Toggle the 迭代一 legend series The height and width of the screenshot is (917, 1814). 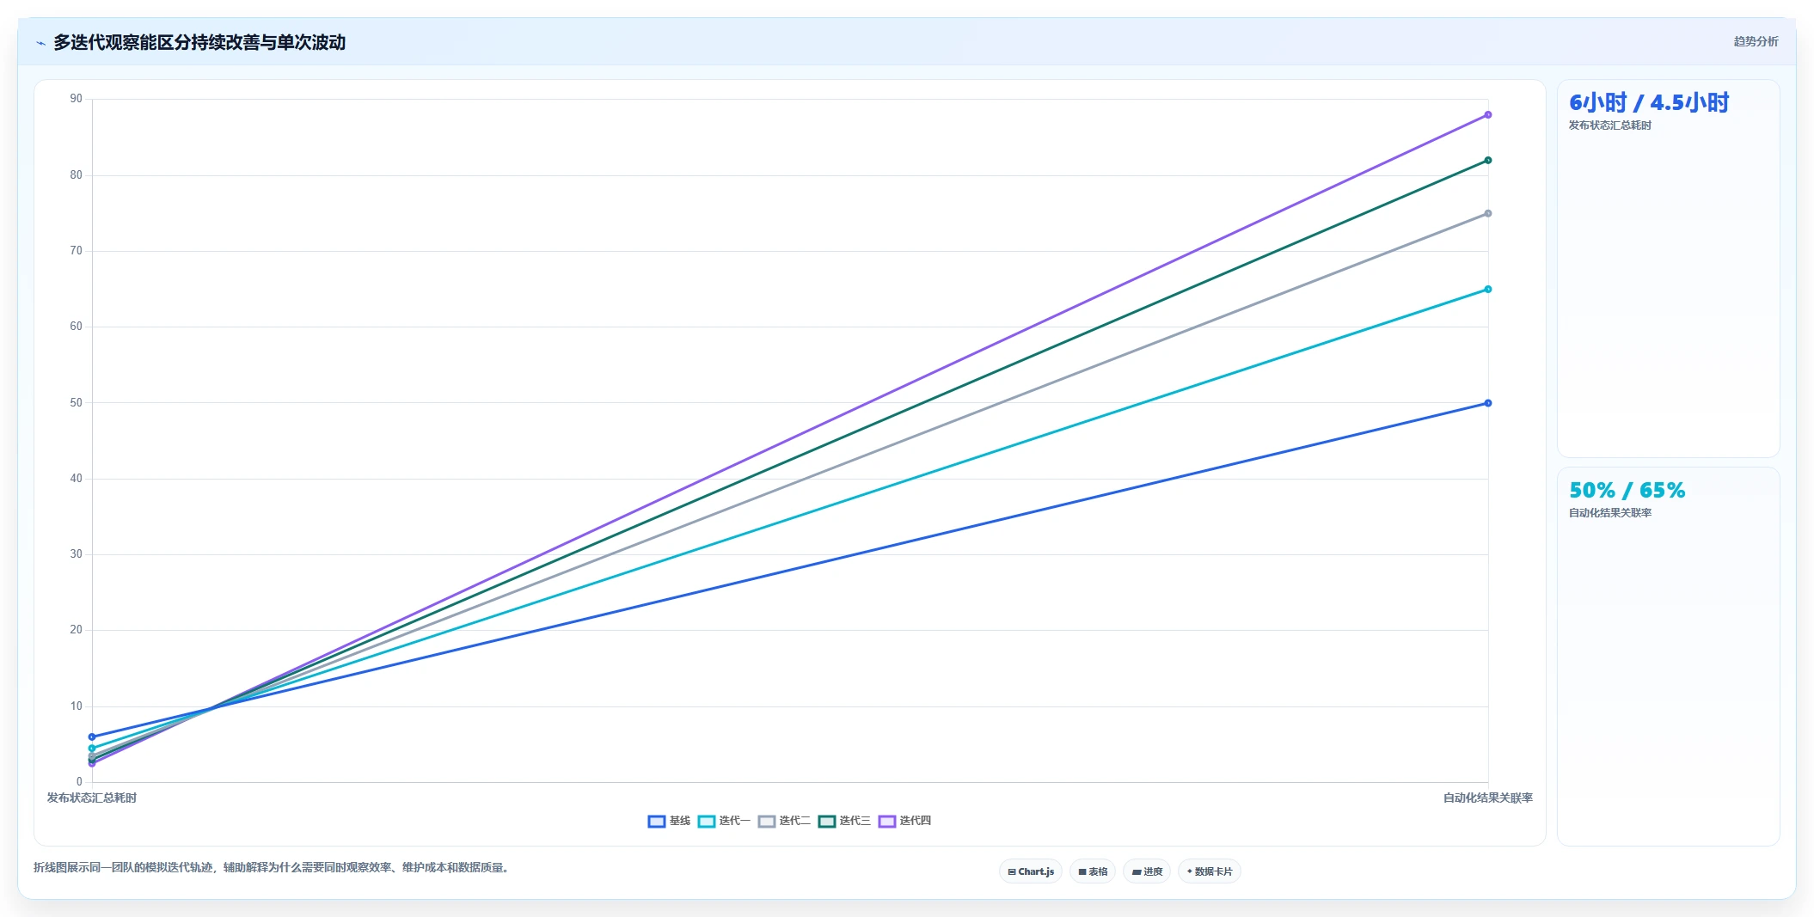[724, 821]
